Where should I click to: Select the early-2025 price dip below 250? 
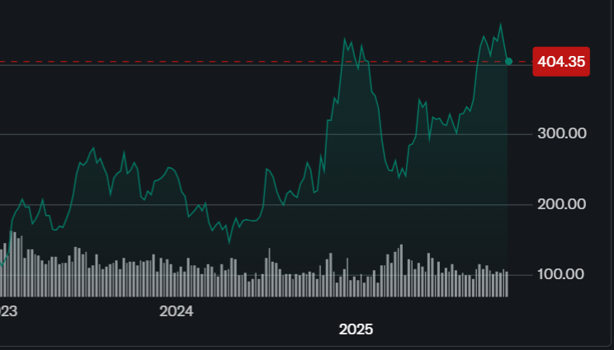click(x=399, y=176)
